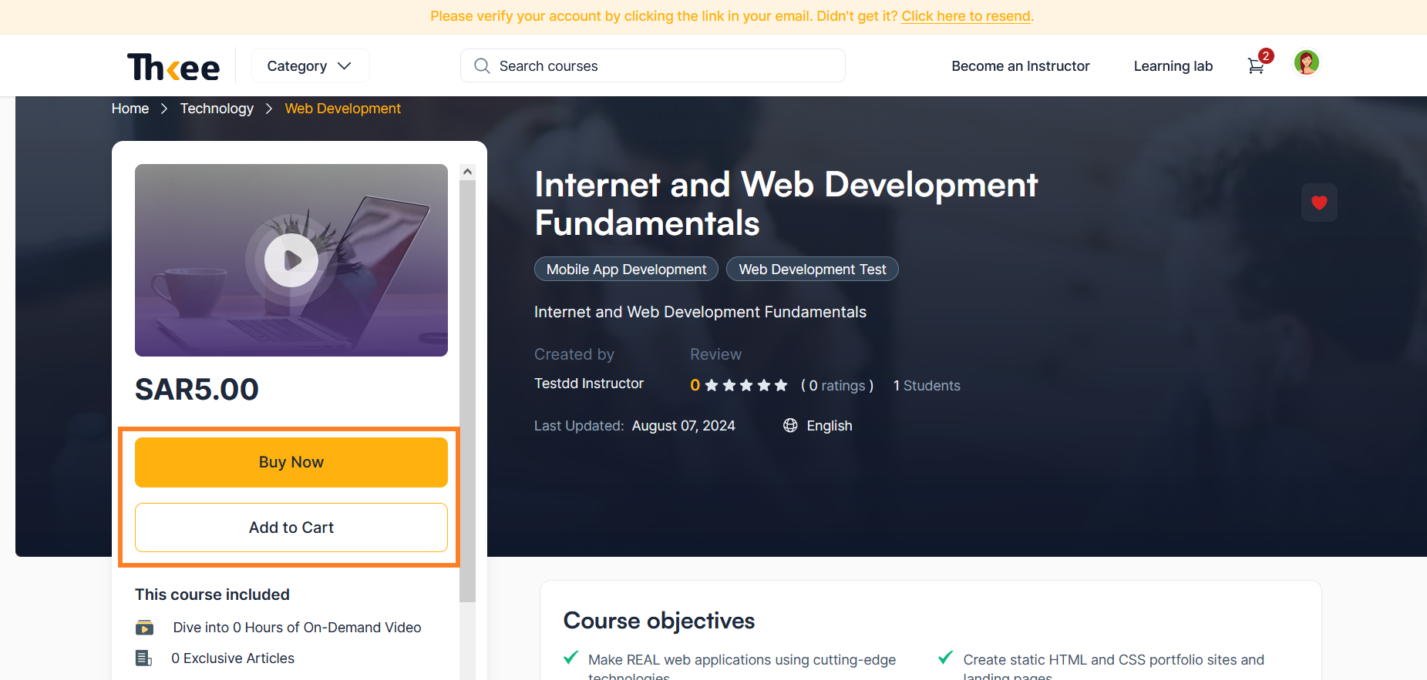Open Become an Instructor
The image size is (1427, 680).
(1020, 66)
